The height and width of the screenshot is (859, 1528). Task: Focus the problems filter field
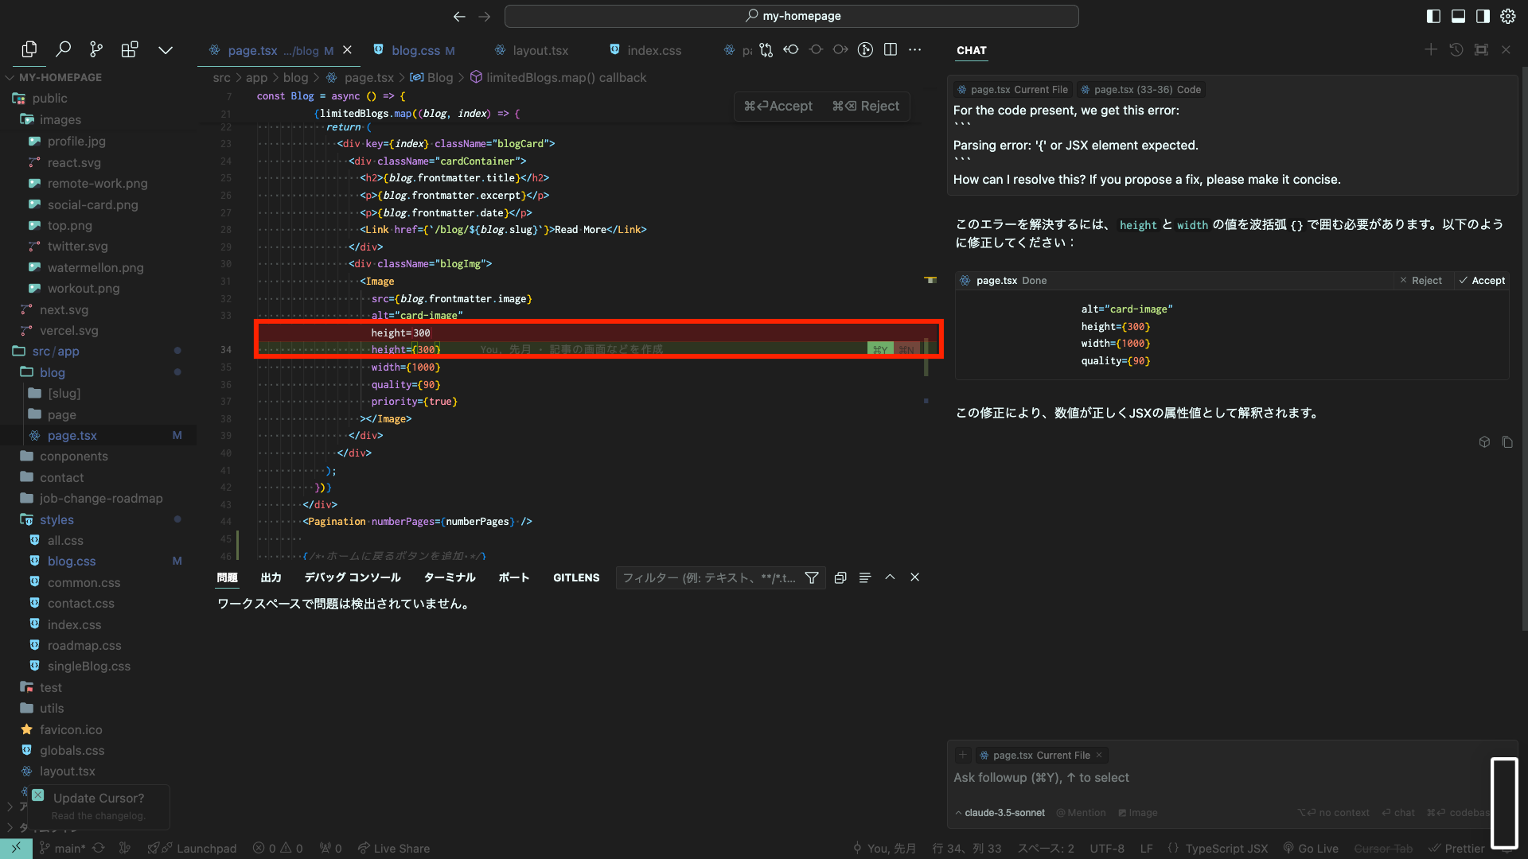pos(709,578)
